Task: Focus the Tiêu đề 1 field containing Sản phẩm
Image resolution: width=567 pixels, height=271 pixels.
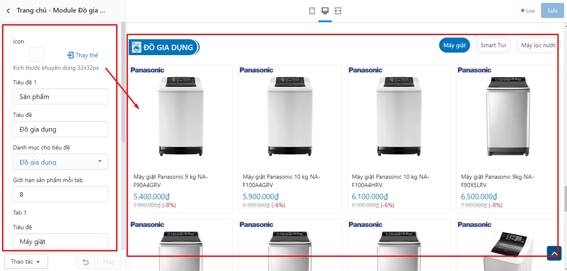Action: click(61, 96)
